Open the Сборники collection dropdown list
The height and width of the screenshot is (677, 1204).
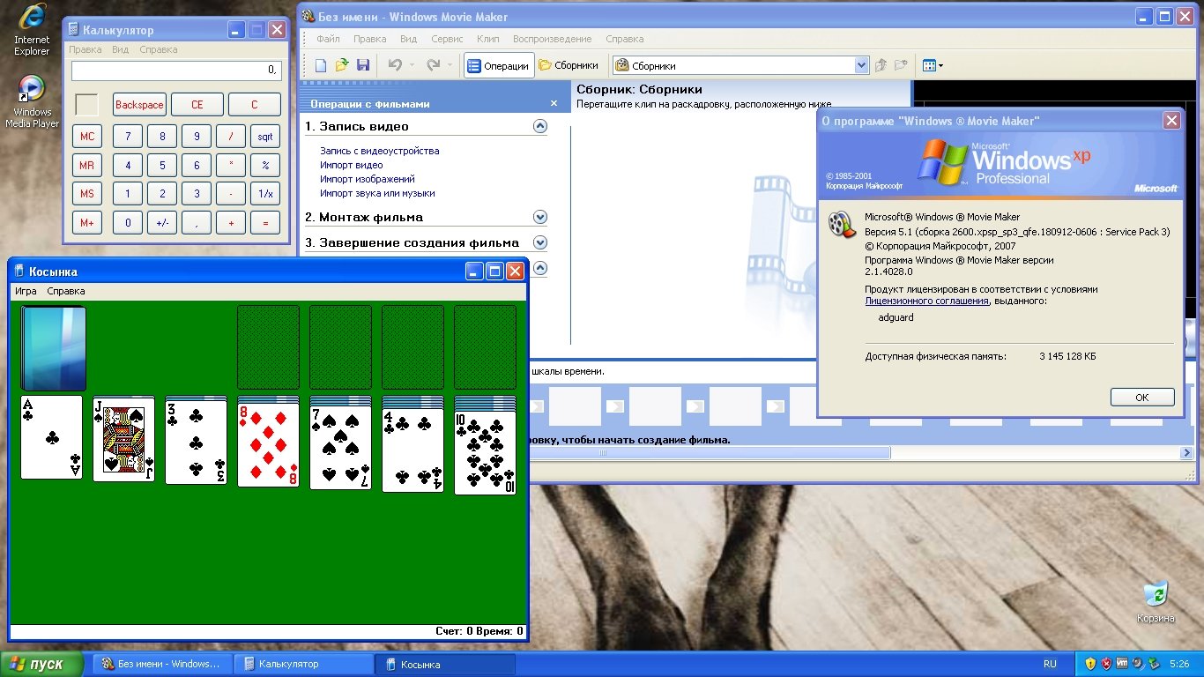pyautogui.click(x=861, y=65)
